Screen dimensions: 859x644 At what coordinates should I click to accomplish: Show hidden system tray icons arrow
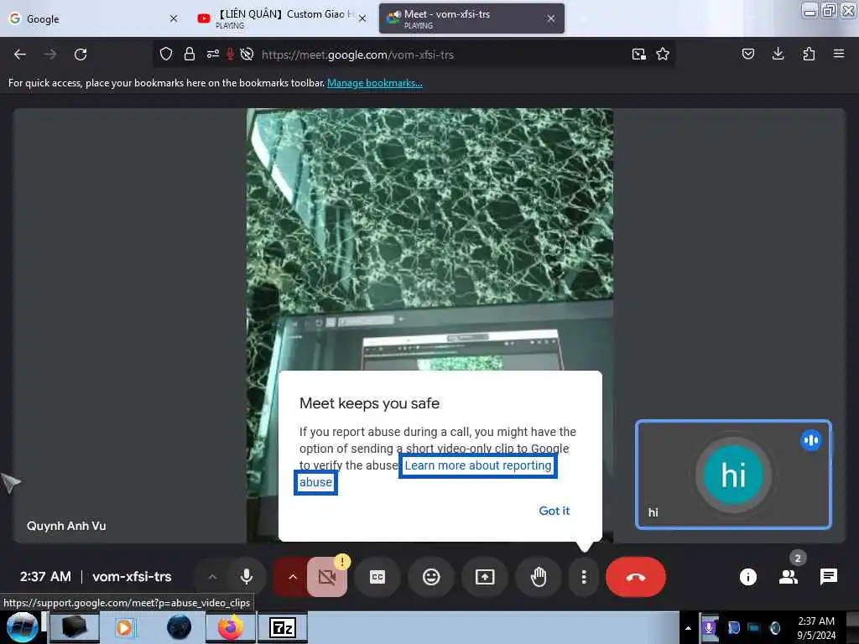pyautogui.click(x=688, y=628)
